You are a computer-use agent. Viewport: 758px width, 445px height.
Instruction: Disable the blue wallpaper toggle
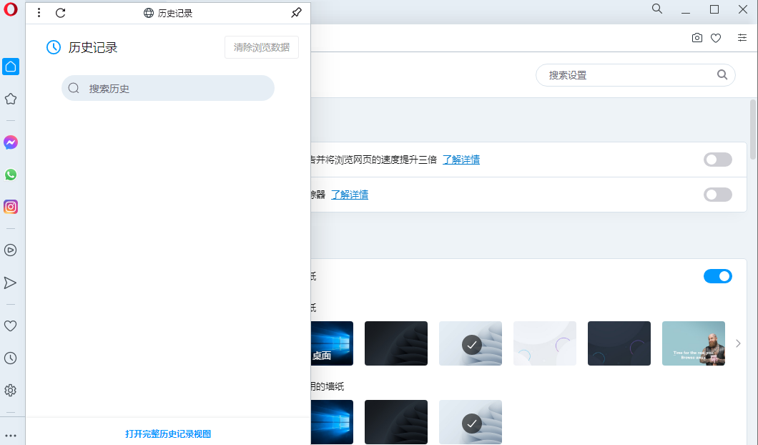pyautogui.click(x=717, y=275)
